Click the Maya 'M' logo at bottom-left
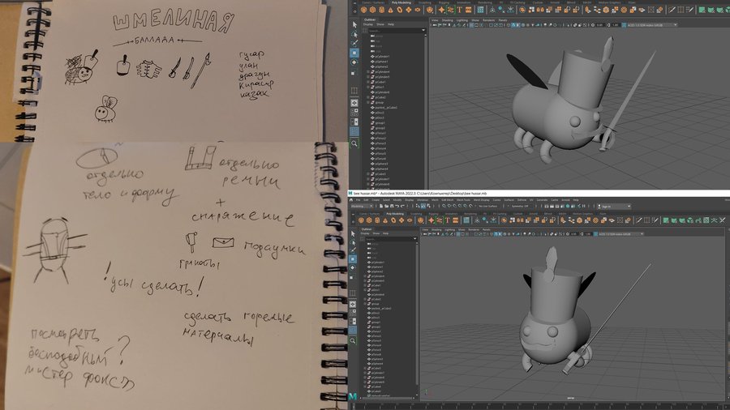This screenshot has height=410, width=730. pyautogui.click(x=353, y=396)
